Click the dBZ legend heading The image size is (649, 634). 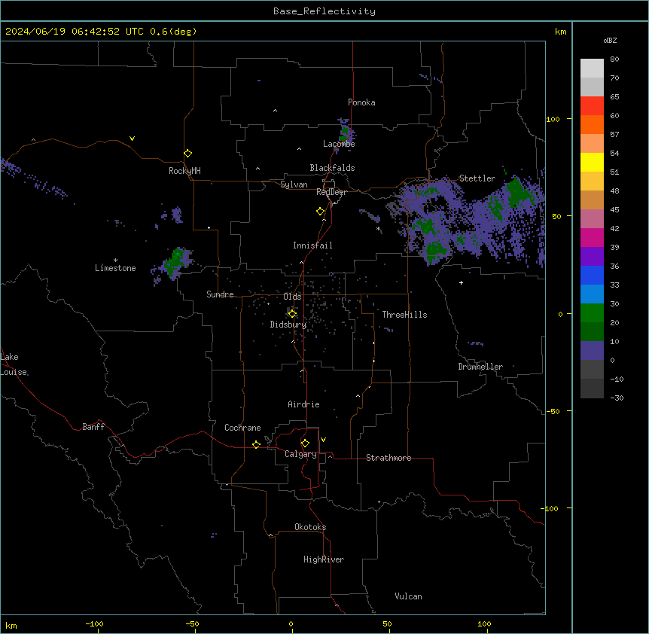(x=610, y=40)
